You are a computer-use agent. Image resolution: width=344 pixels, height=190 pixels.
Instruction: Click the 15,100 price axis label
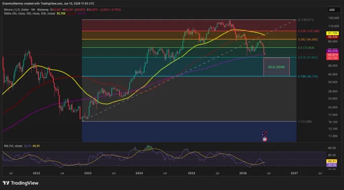333,122
